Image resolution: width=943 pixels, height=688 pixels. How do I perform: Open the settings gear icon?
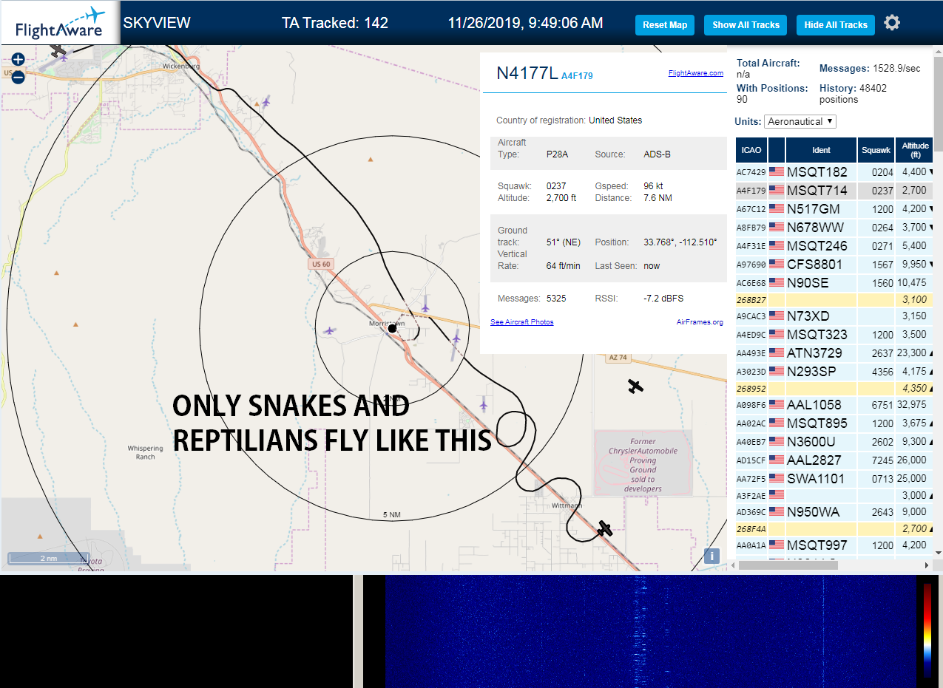point(892,23)
